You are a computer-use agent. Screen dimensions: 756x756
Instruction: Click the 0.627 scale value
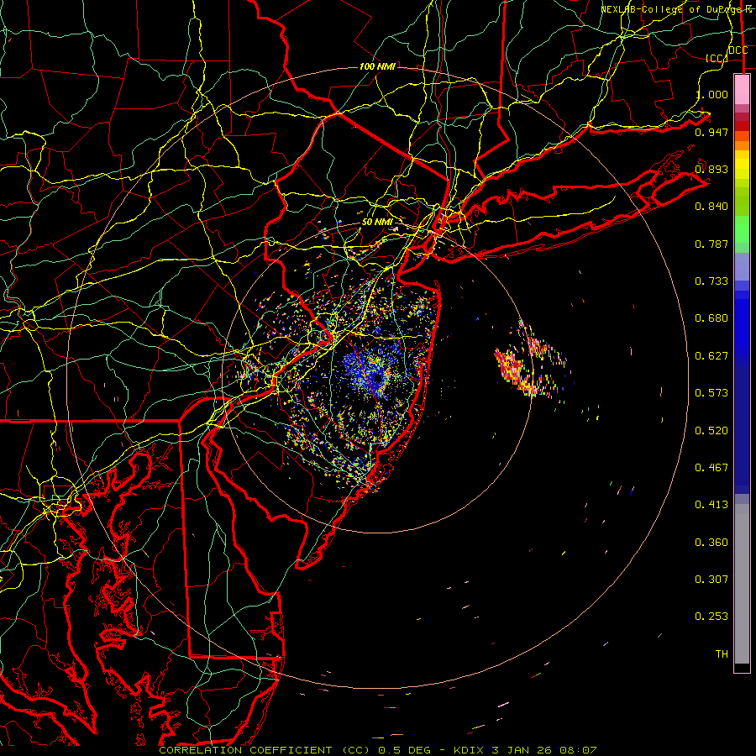coord(711,356)
